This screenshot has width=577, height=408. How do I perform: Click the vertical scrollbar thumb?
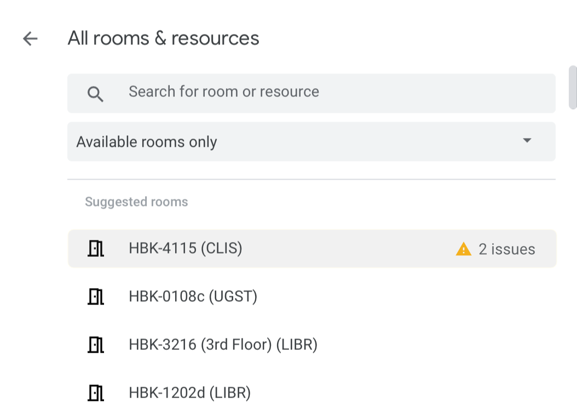573,87
